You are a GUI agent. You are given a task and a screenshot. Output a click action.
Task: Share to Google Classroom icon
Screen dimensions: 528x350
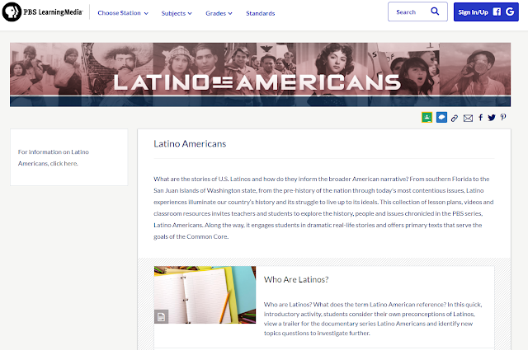[427, 117]
